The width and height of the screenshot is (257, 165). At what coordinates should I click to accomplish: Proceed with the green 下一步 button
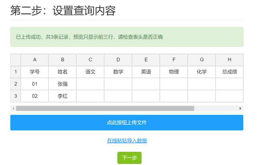(129, 158)
